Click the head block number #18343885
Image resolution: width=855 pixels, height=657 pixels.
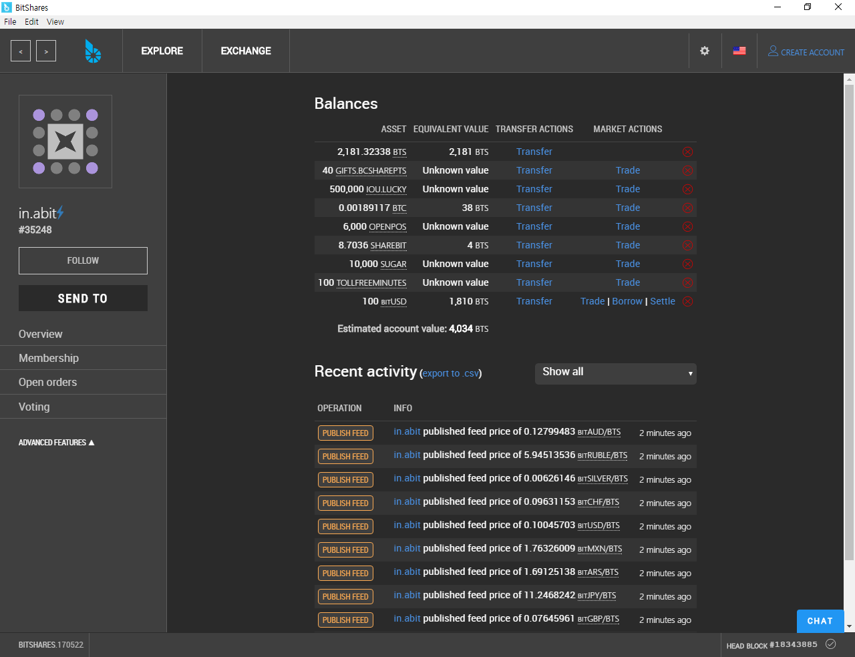pyautogui.click(x=794, y=644)
